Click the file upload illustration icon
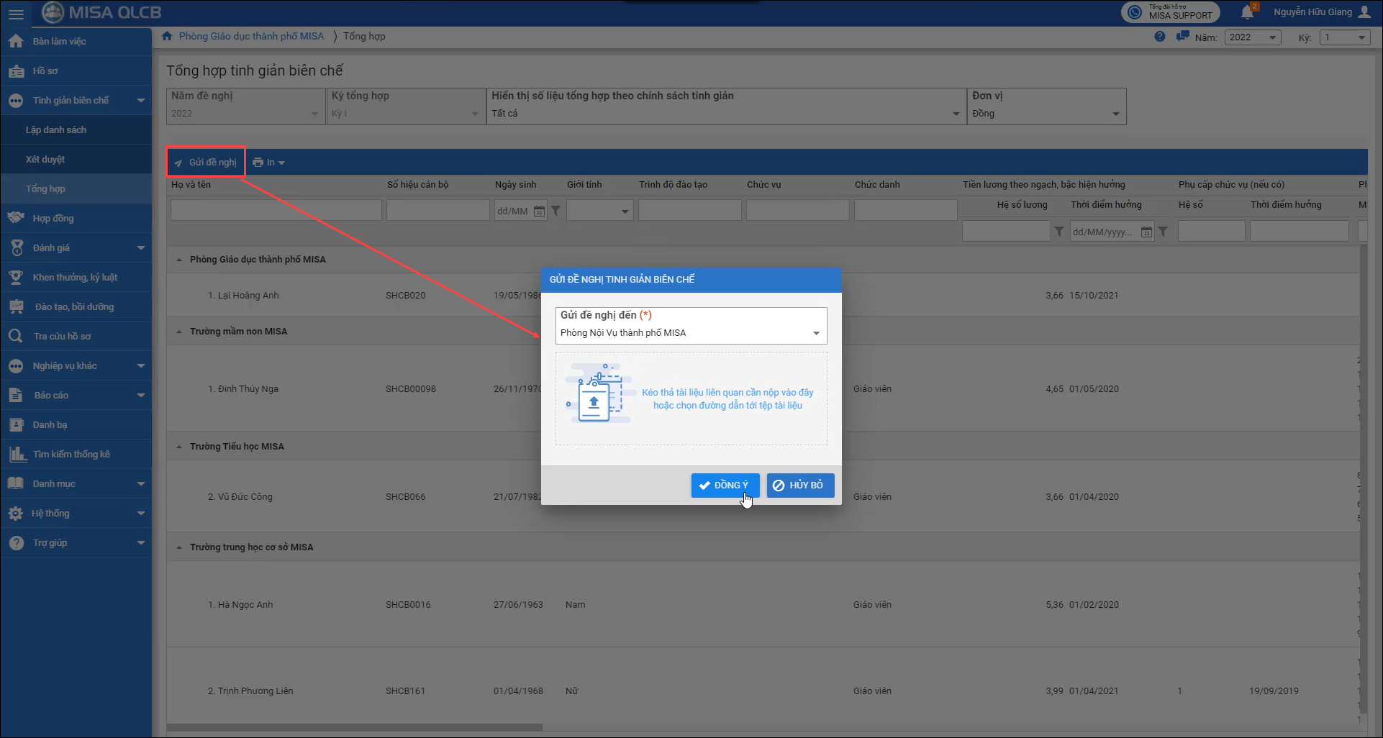The height and width of the screenshot is (738, 1383). pyautogui.click(x=596, y=395)
